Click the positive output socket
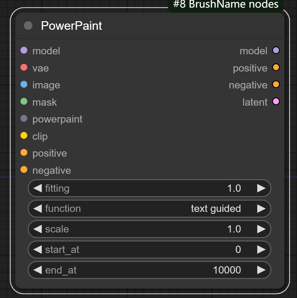The height and width of the screenshot is (298, 297). coord(276,68)
